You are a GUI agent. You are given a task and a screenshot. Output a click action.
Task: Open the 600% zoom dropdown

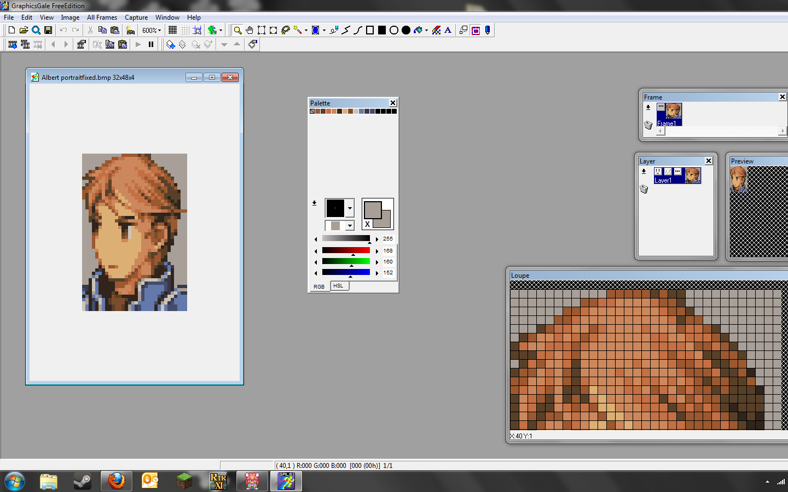152,31
